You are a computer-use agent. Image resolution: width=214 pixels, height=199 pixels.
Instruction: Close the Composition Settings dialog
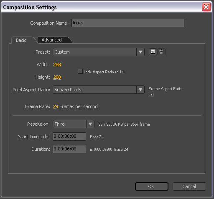coord(206,7)
